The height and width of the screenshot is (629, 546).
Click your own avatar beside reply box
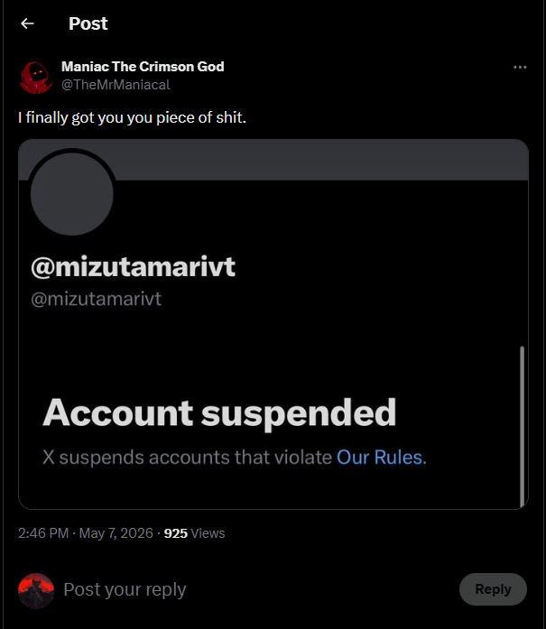36,590
